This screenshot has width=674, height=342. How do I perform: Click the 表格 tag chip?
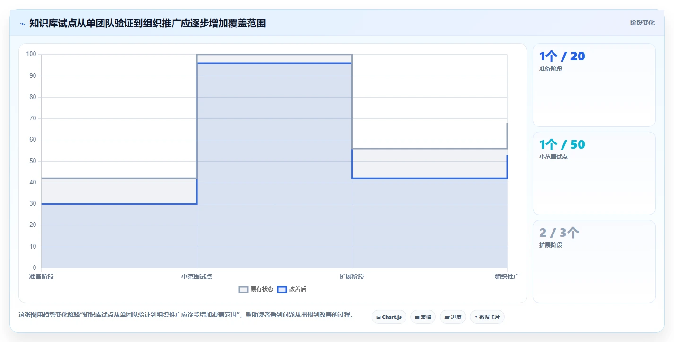pos(423,317)
